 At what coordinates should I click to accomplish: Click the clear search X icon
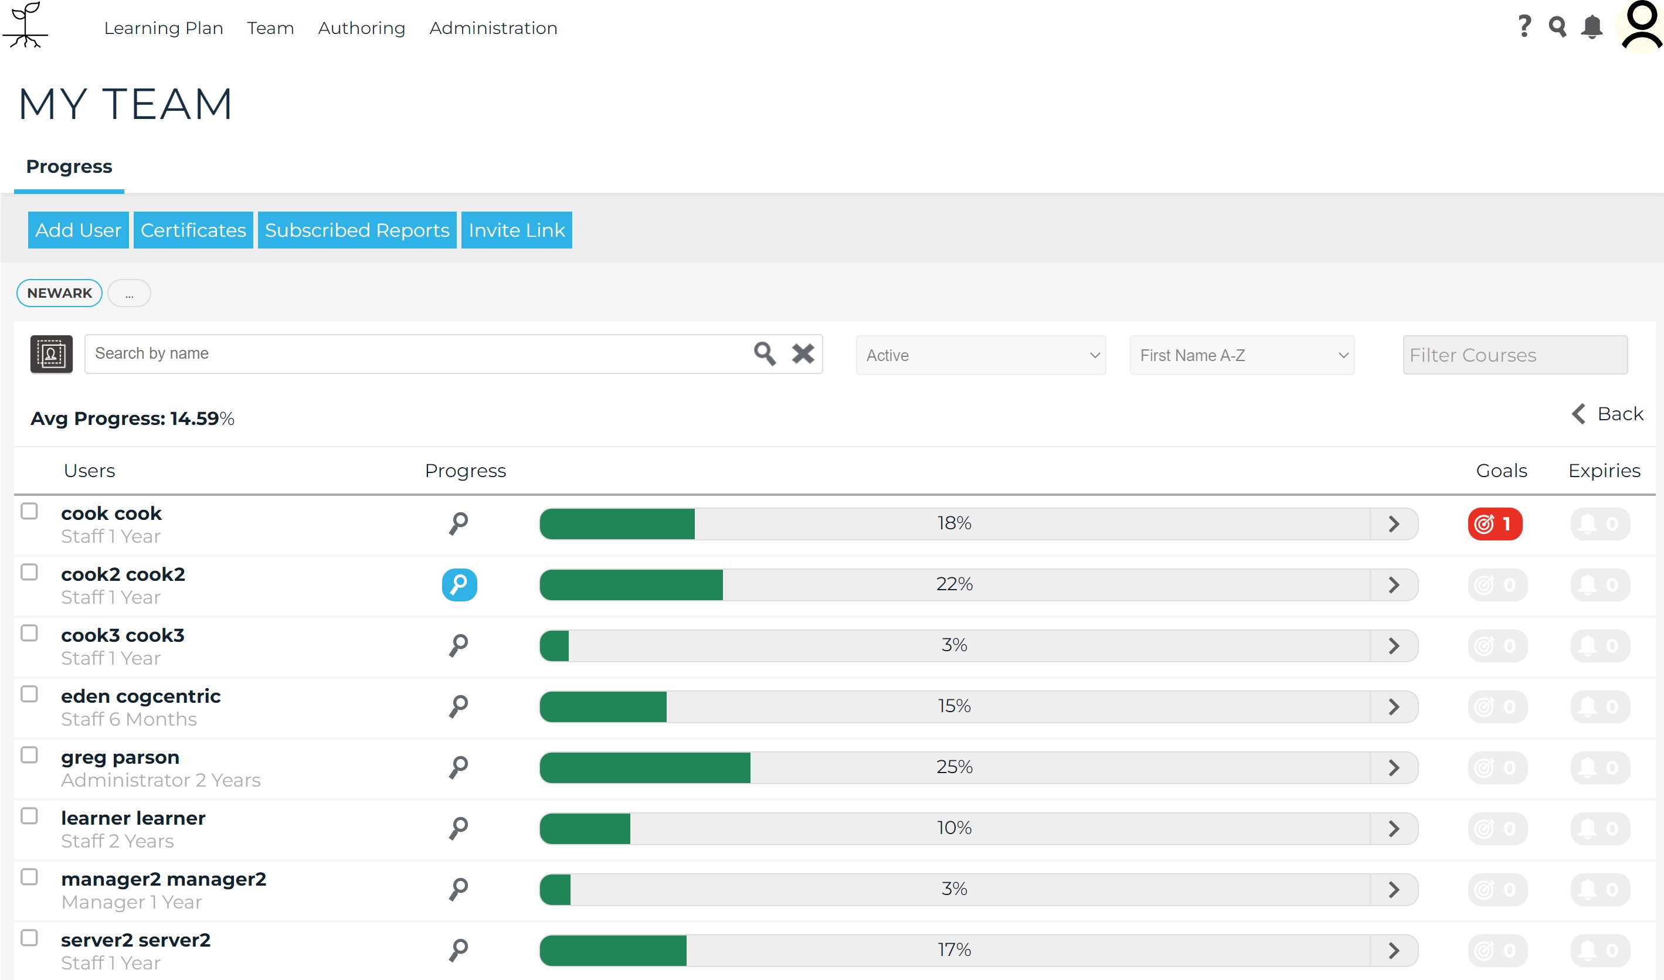[x=803, y=354]
